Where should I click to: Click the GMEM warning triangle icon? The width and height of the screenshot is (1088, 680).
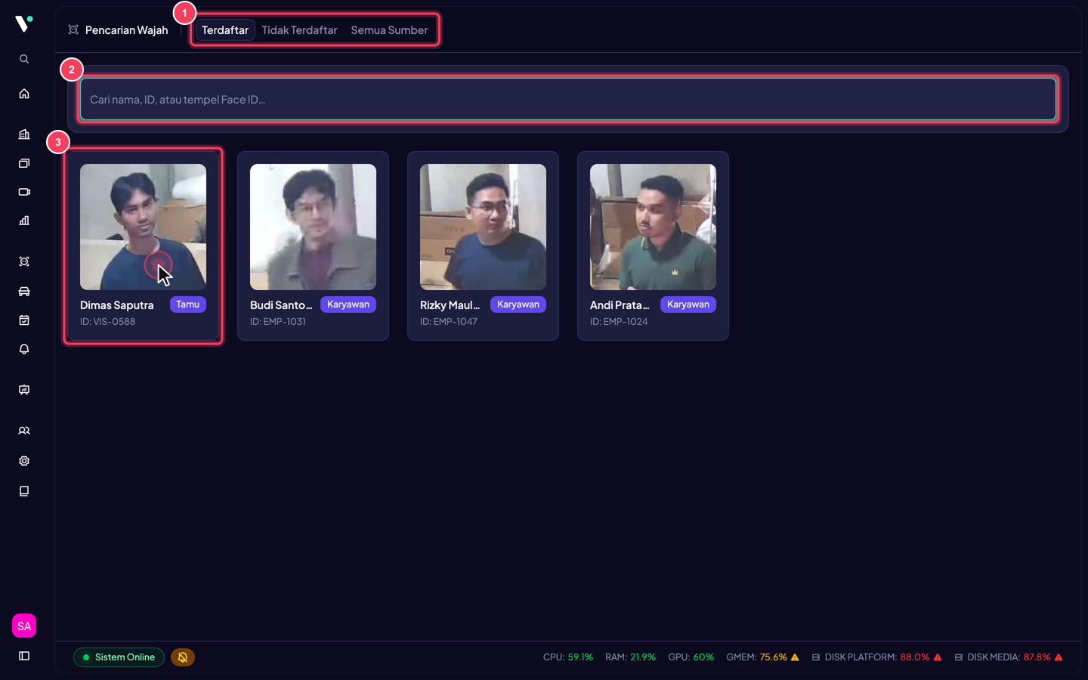[x=795, y=657]
